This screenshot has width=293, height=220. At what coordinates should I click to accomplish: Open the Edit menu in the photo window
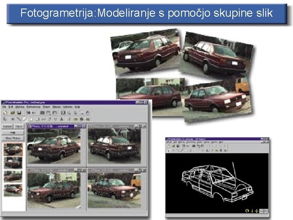pos(11,107)
